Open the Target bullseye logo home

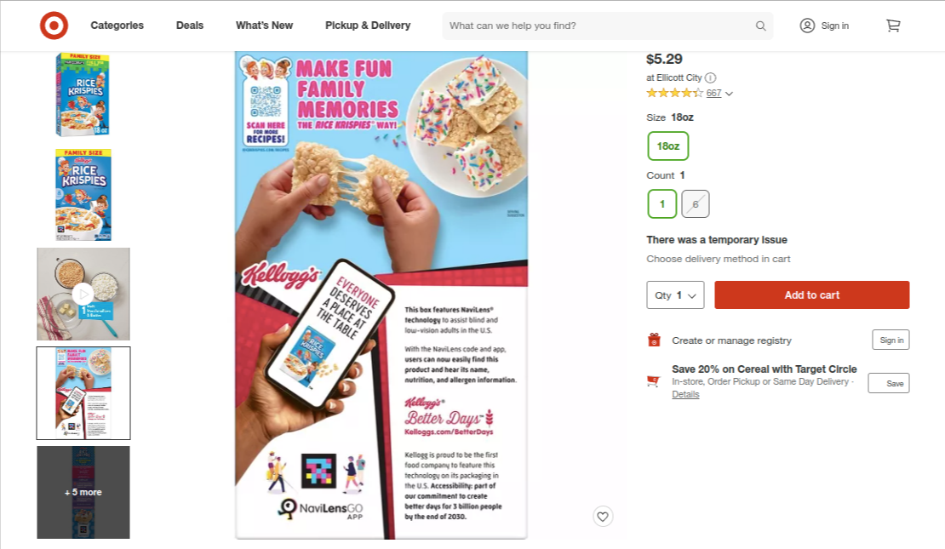click(54, 26)
